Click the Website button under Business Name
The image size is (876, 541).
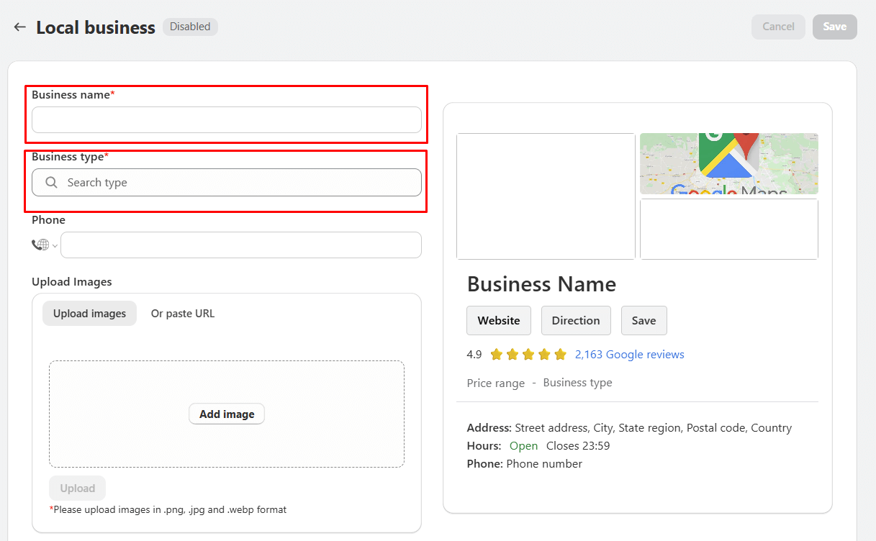498,320
